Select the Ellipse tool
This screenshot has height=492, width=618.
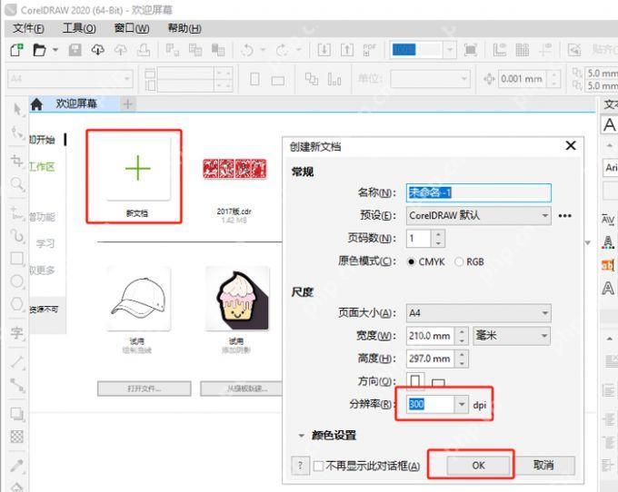tap(17, 281)
